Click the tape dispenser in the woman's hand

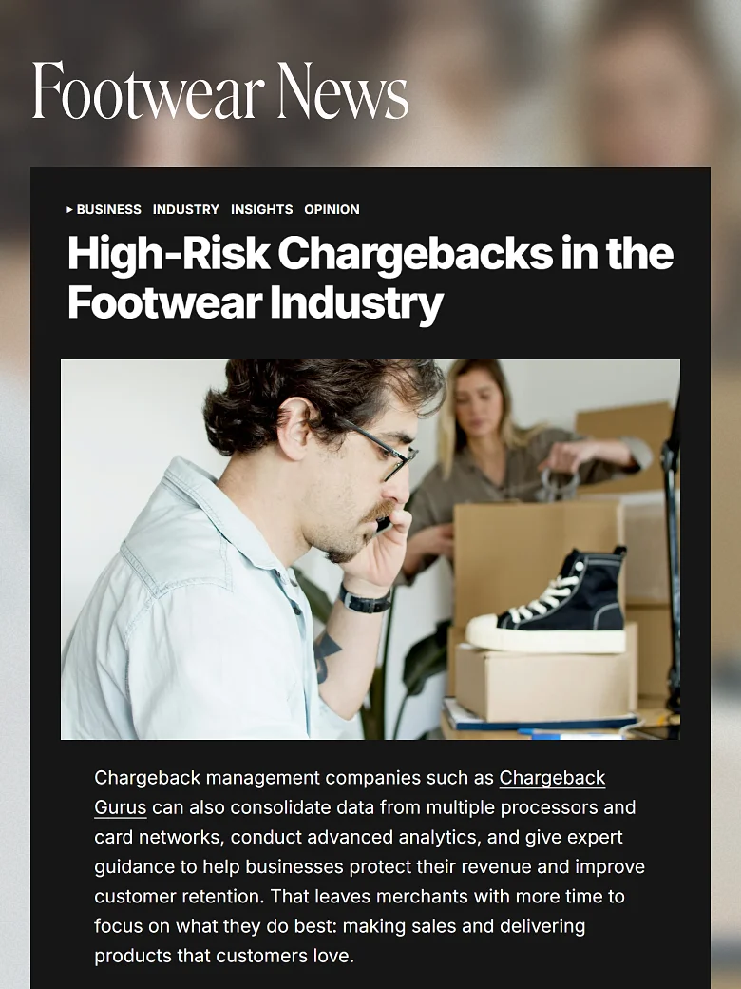[558, 482]
